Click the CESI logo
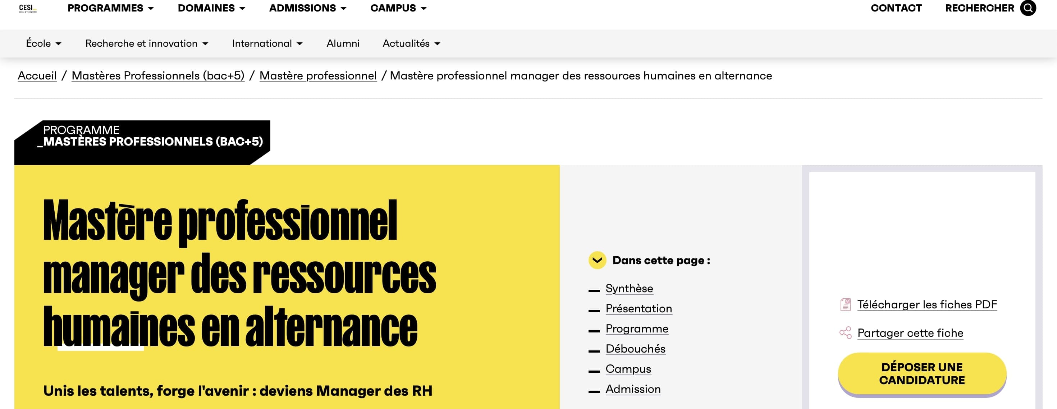The image size is (1057, 409). (28, 8)
